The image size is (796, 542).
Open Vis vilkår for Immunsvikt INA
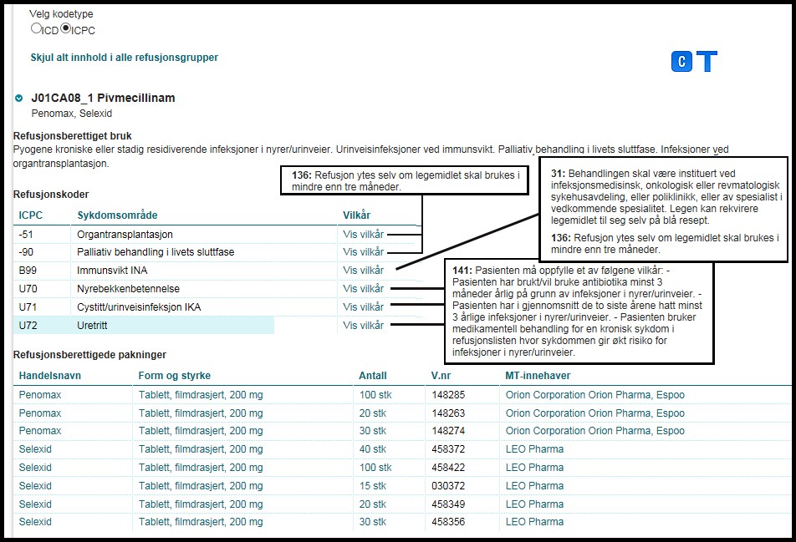point(363,271)
